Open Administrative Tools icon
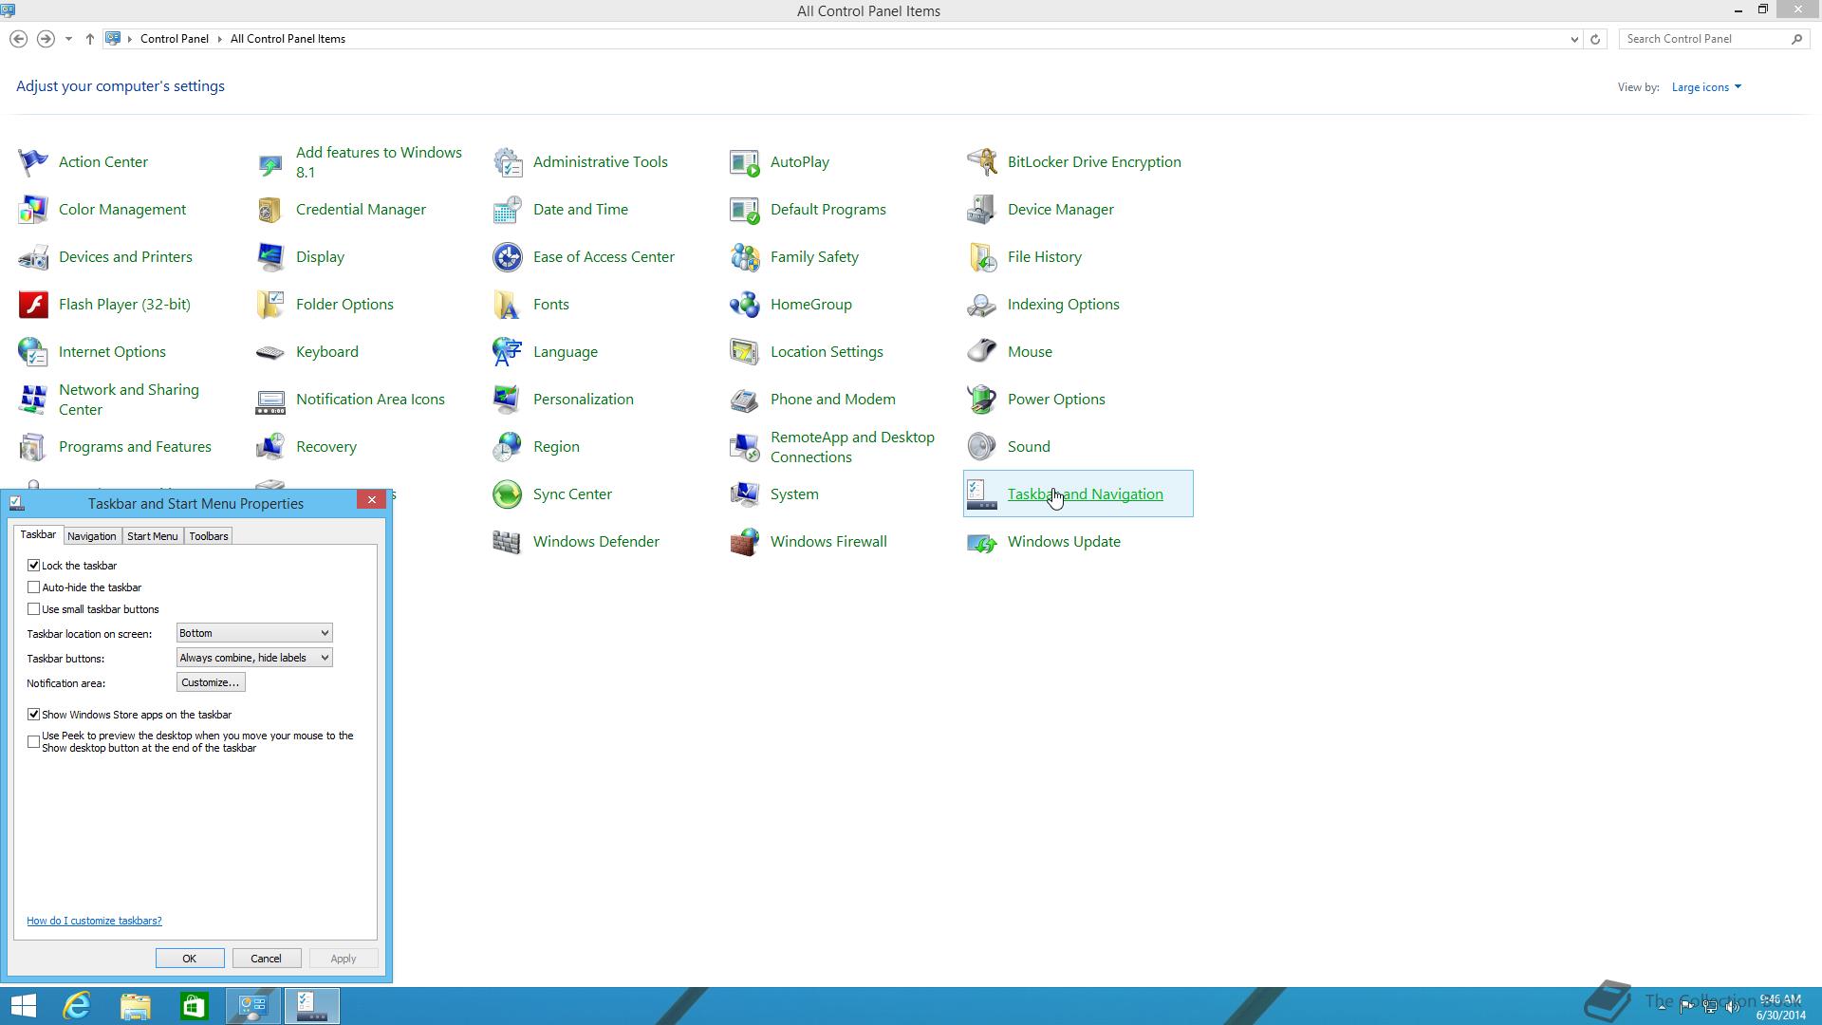 coord(508,162)
